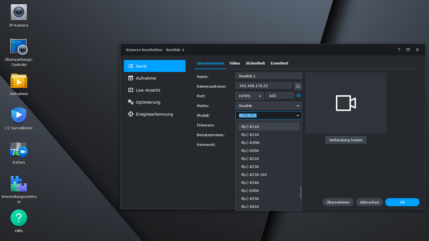Viewport: 429px width, 241px height.
Task: Open the Live-Ansicht sidebar section
Action: tap(155, 90)
